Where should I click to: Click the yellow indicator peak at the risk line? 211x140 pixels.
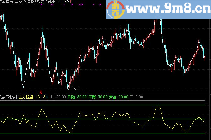coord(159,105)
